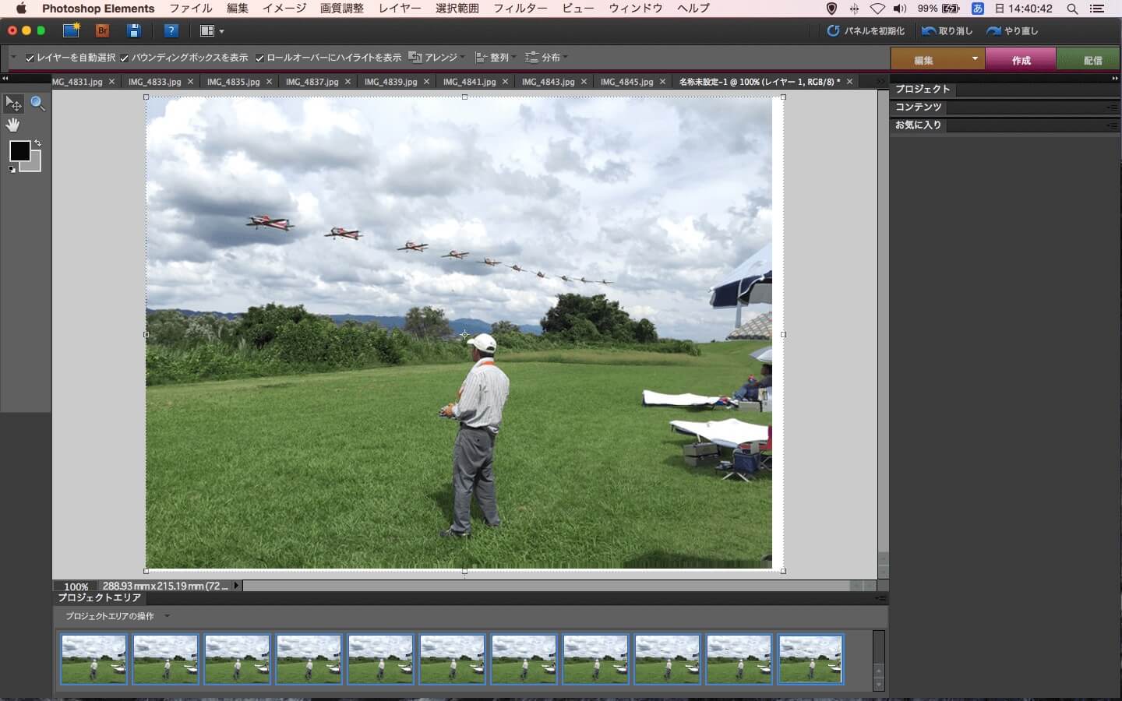The height and width of the screenshot is (701, 1122).
Task: Click the Apple menu logo
Action: pyautogui.click(x=21, y=9)
